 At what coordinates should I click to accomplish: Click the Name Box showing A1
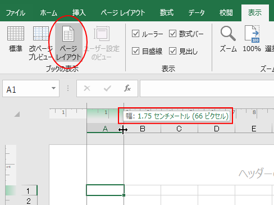point(31,89)
